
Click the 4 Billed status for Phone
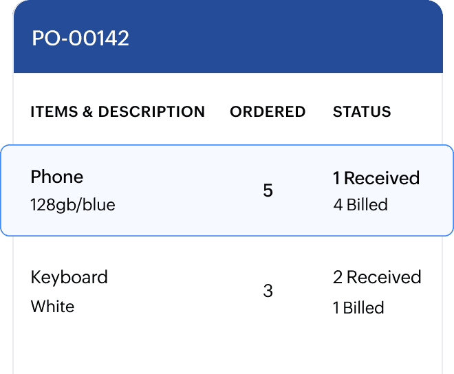(x=360, y=205)
